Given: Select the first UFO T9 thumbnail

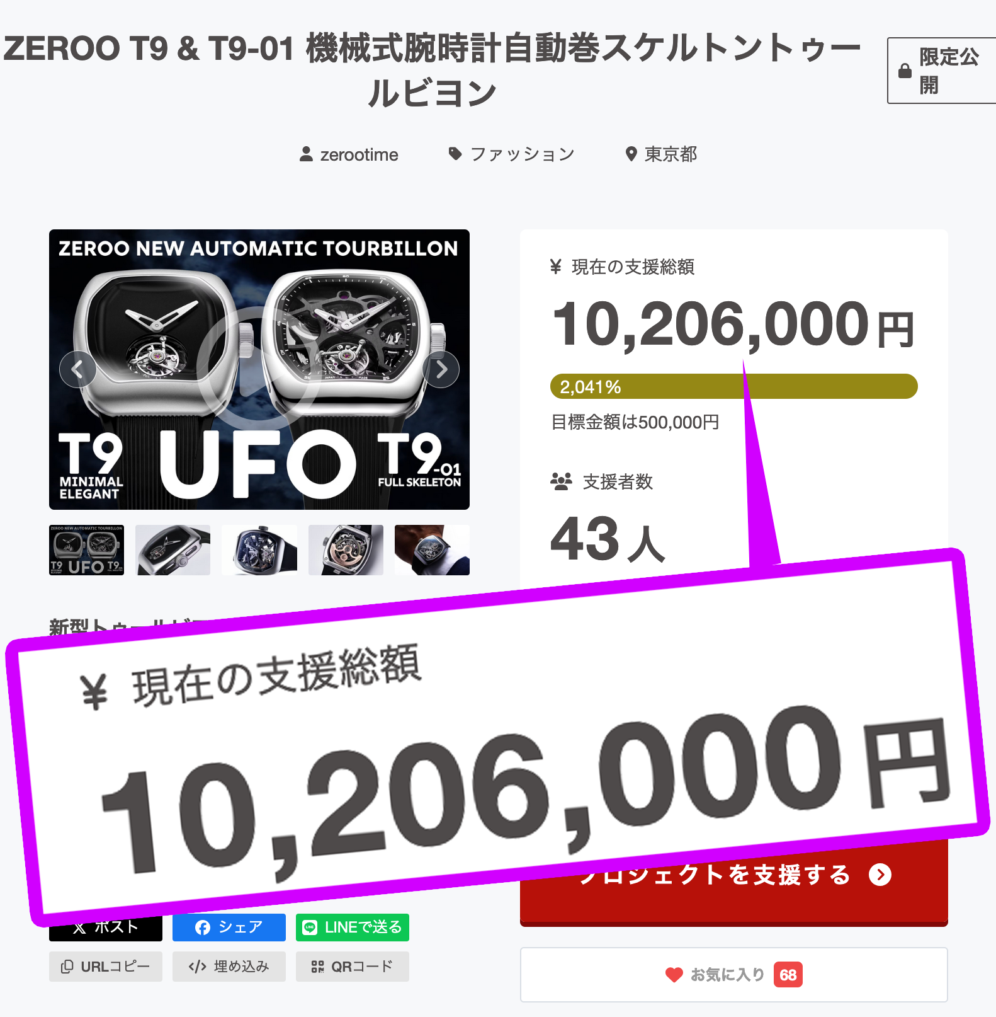Looking at the screenshot, I should pyautogui.click(x=86, y=550).
